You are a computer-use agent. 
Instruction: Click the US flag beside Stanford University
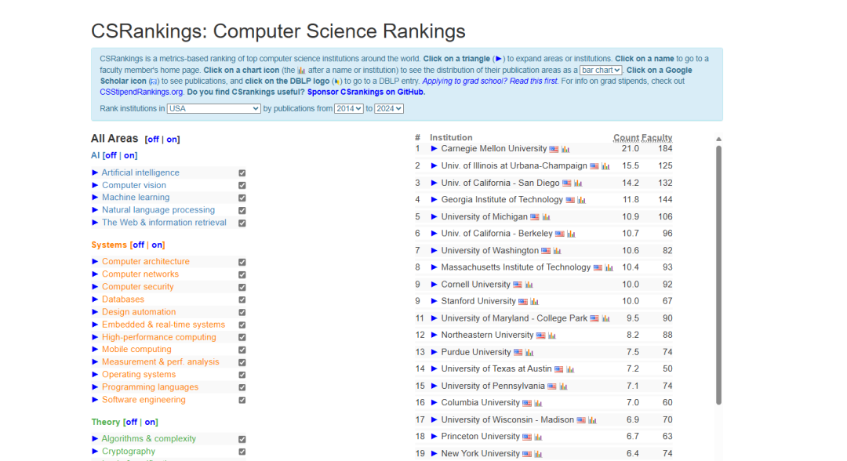(x=522, y=302)
